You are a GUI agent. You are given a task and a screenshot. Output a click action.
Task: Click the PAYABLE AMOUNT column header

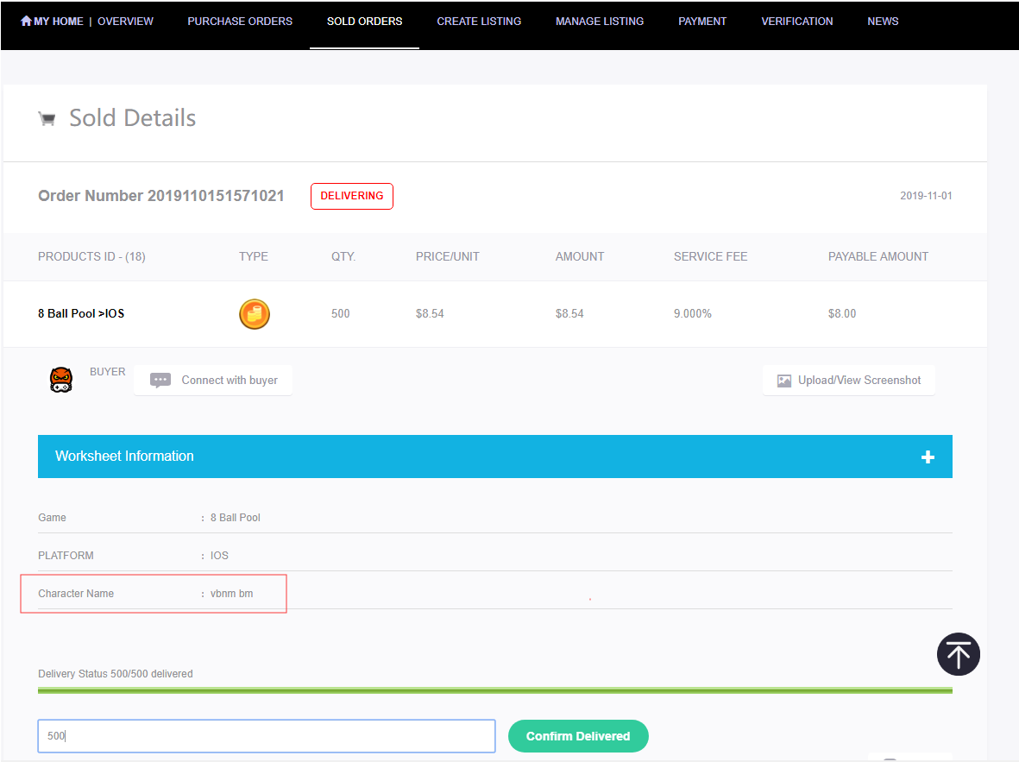point(878,257)
